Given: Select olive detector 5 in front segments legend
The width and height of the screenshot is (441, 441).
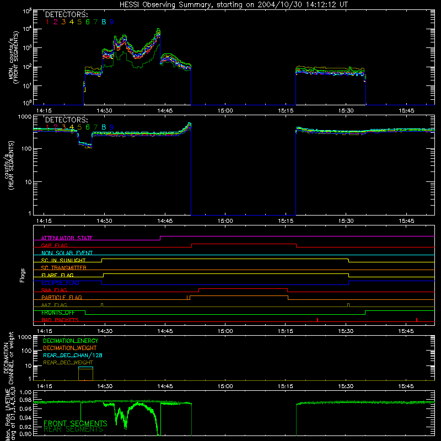Looking at the screenshot, I should [79, 22].
